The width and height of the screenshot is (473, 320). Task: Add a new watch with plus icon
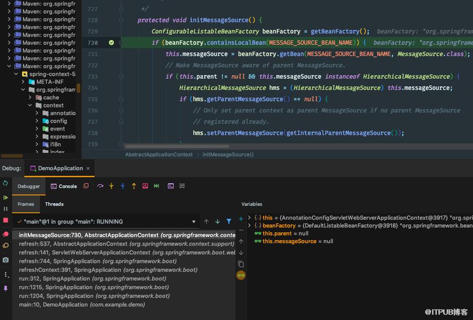tap(241, 219)
